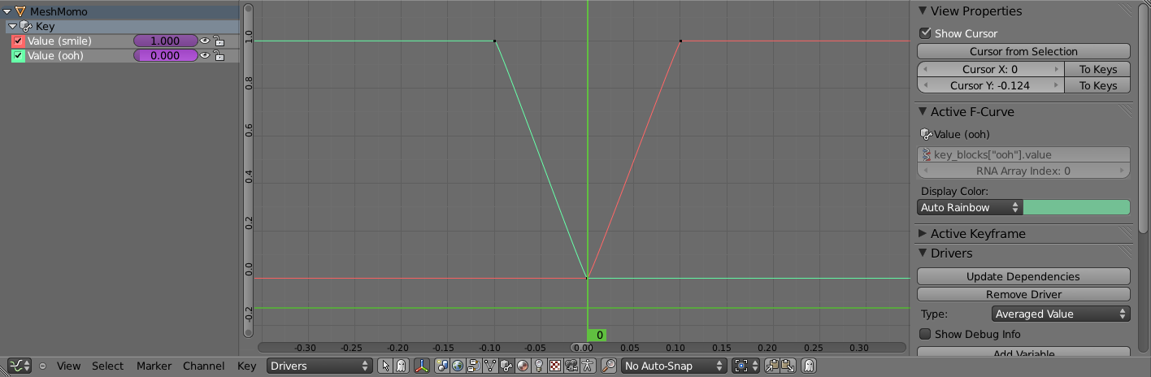The height and width of the screenshot is (377, 1151).
Task: Toggle the transform axes filter icon
Action: [x=422, y=366]
